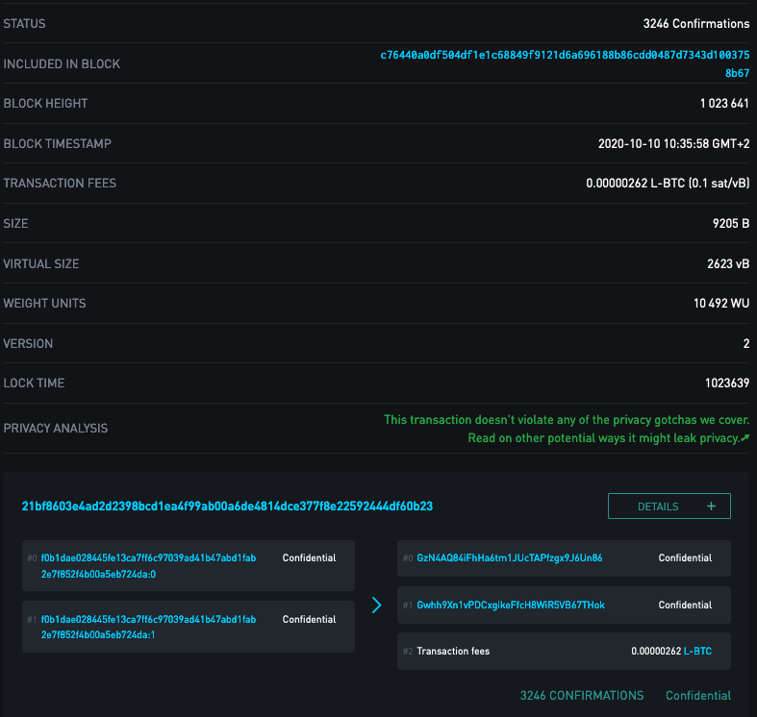Select lock time value 1023639

[x=727, y=383]
